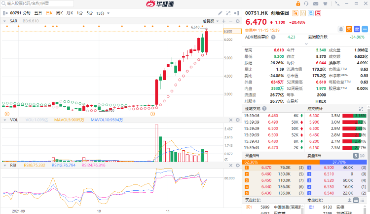Image resolution: width=370 pixels, height=214 pixels.
Task: Switch to 5分 five-minute chart tab
Action: click(89, 13)
